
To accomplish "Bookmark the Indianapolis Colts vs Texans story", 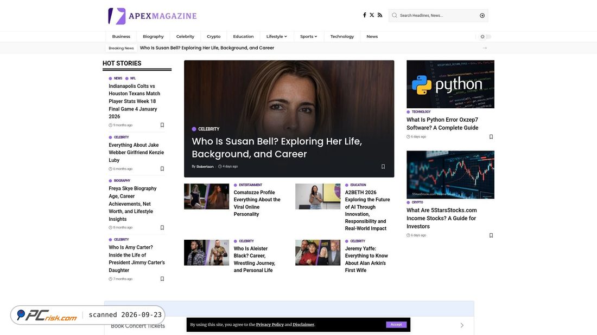I will [162, 125].
